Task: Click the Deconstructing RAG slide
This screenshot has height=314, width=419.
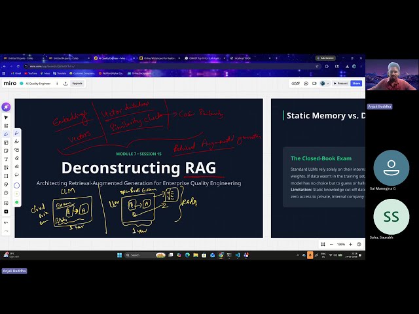Action: point(139,168)
